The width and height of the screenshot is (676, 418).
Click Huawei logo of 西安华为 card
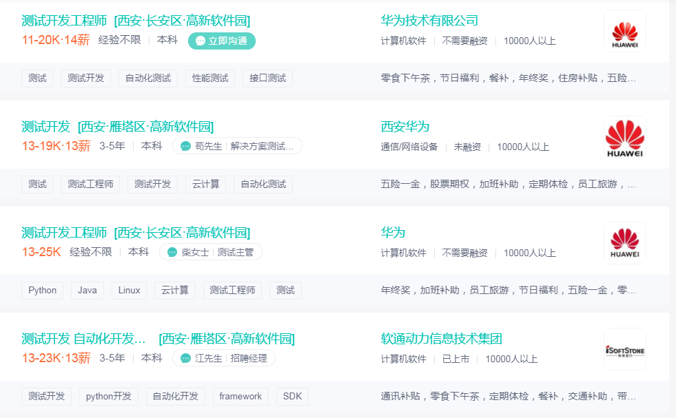tap(625, 137)
